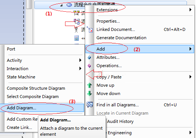The height and width of the screenshot is (138, 196).
Task: Click the Linked Document icon
Action: (x=90, y=29)
